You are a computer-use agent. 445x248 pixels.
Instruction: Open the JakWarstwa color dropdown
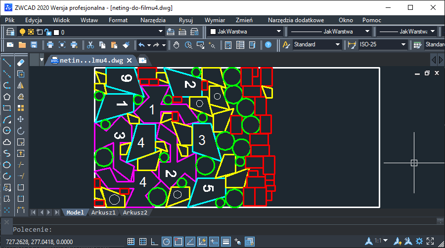[245, 32]
